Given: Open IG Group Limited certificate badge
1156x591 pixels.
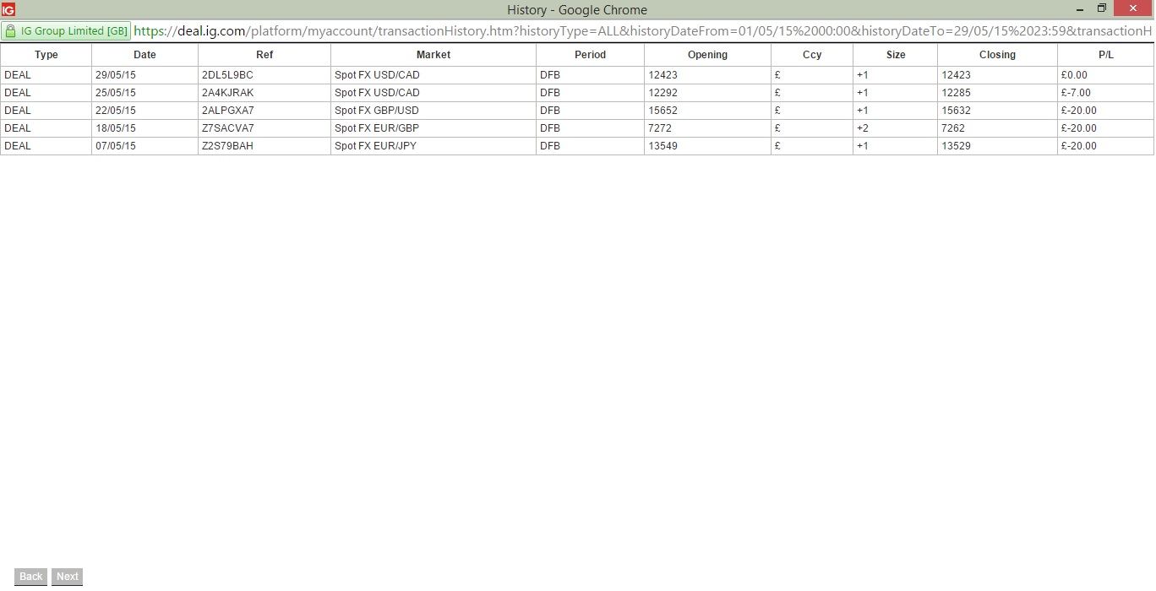Looking at the screenshot, I should (66, 31).
